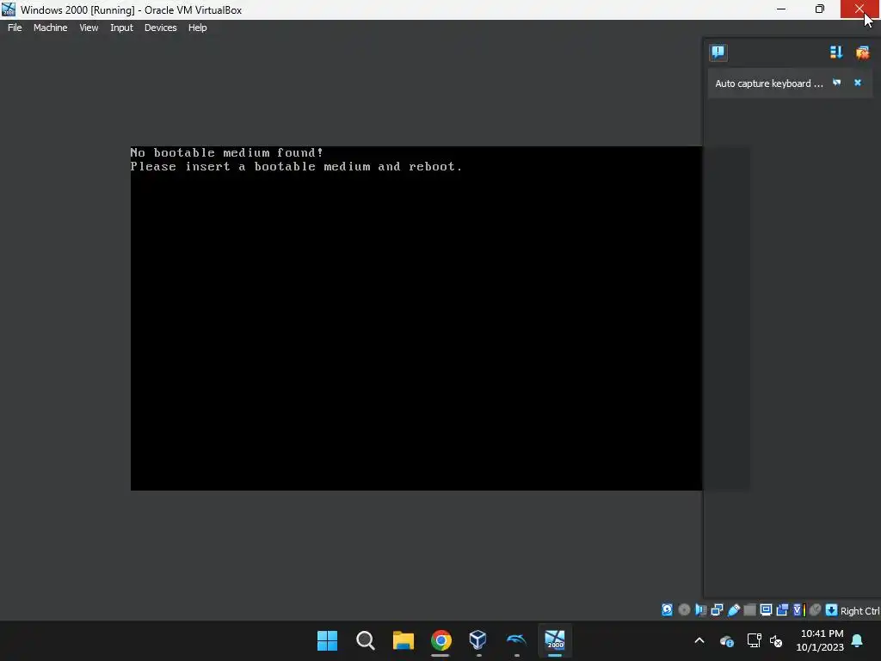The height and width of the screenshot is (661, 881).
Task: Click the USB devices status icon
Action: coord(734,610)
